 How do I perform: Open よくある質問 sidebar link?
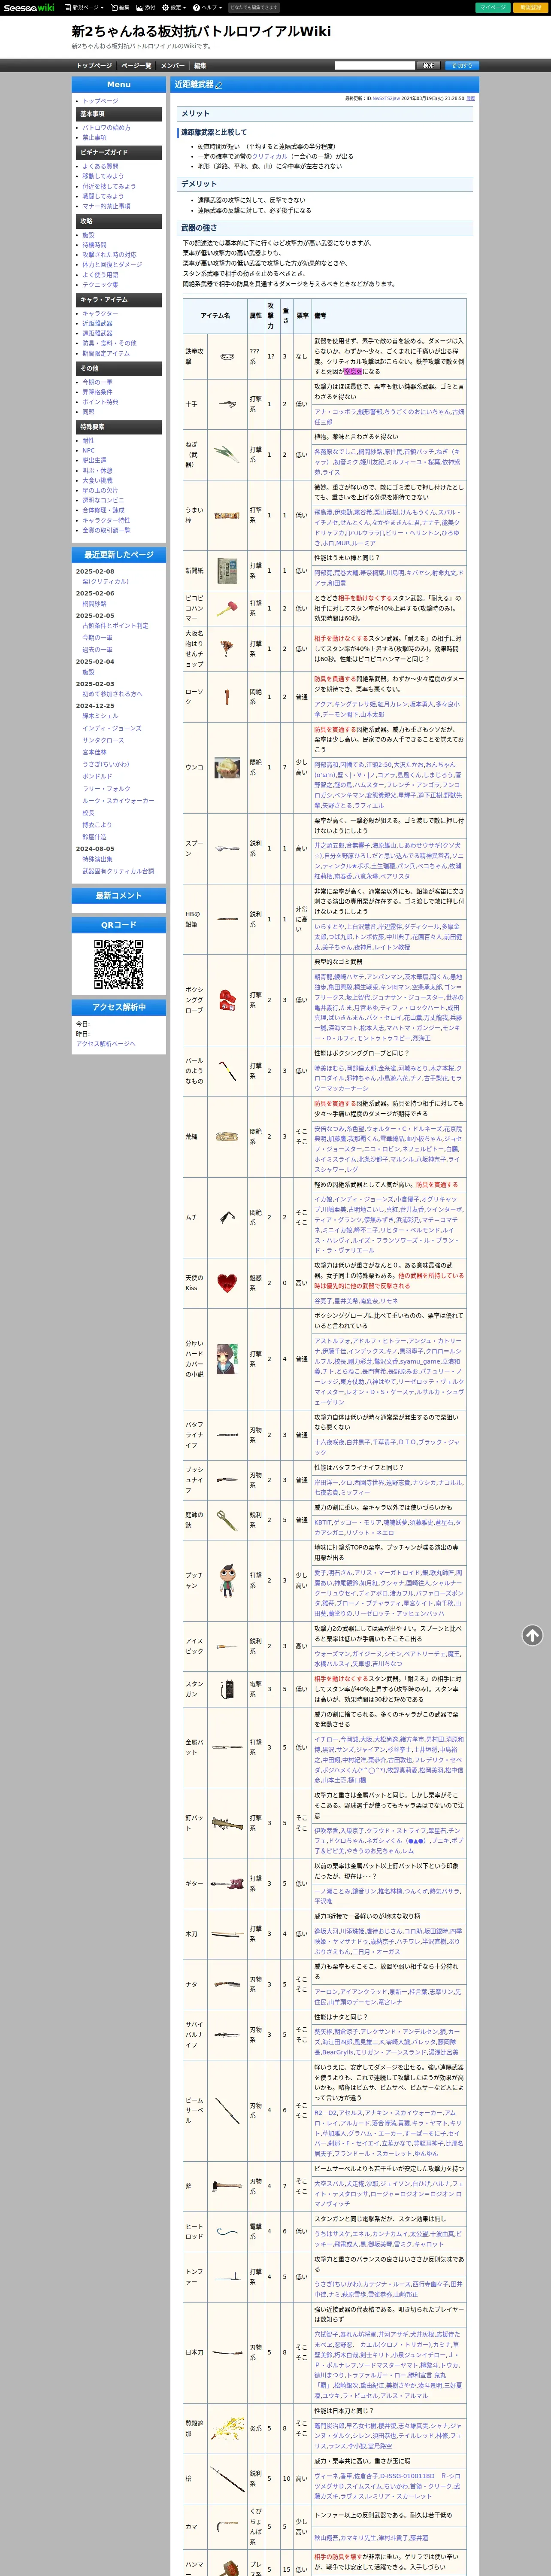click(100, 166)
